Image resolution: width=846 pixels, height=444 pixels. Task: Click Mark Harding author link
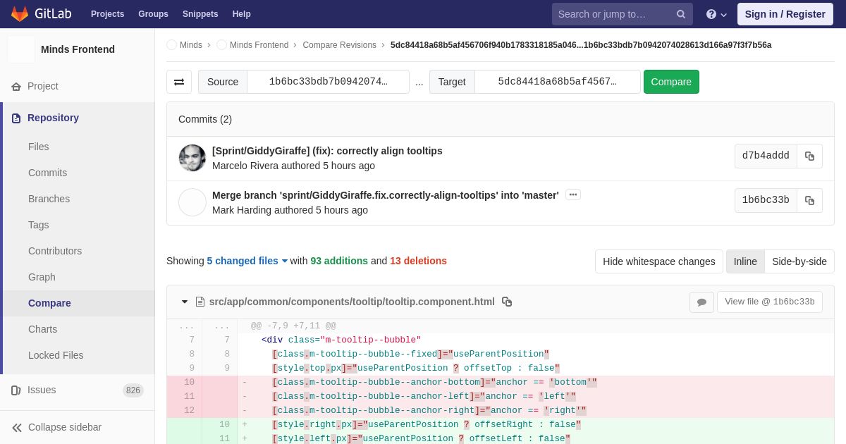[x=242, y=210]
